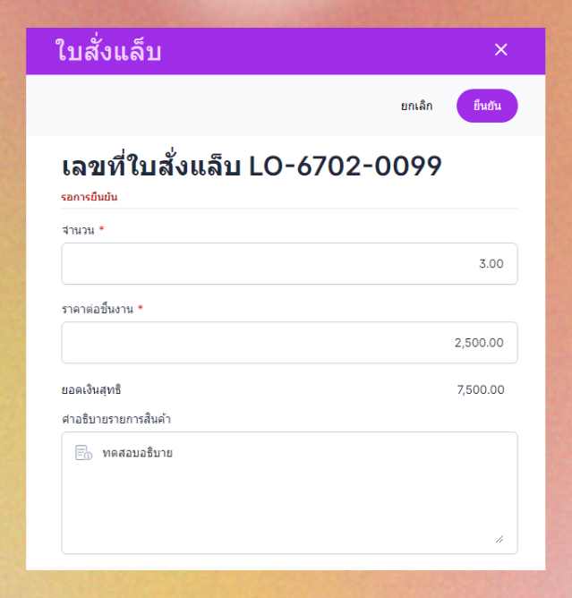Confirm the lab order with ยืนยัน

(487, 106)
